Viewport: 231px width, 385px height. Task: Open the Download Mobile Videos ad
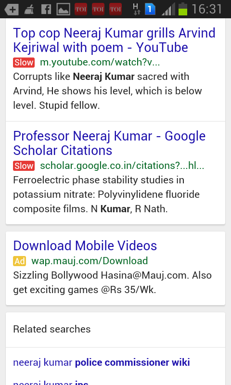[85, 245]
